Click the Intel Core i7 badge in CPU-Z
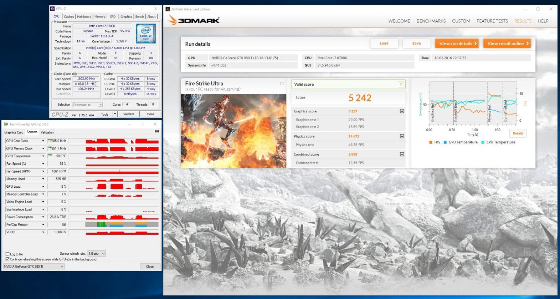Screen dimensions: 560x299 (146, 34)
